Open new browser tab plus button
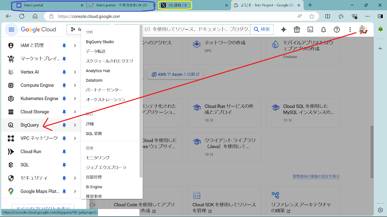This screenshot has width=387, height=217. tap(310, 5)
